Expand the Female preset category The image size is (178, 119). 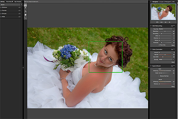(1, 11)
